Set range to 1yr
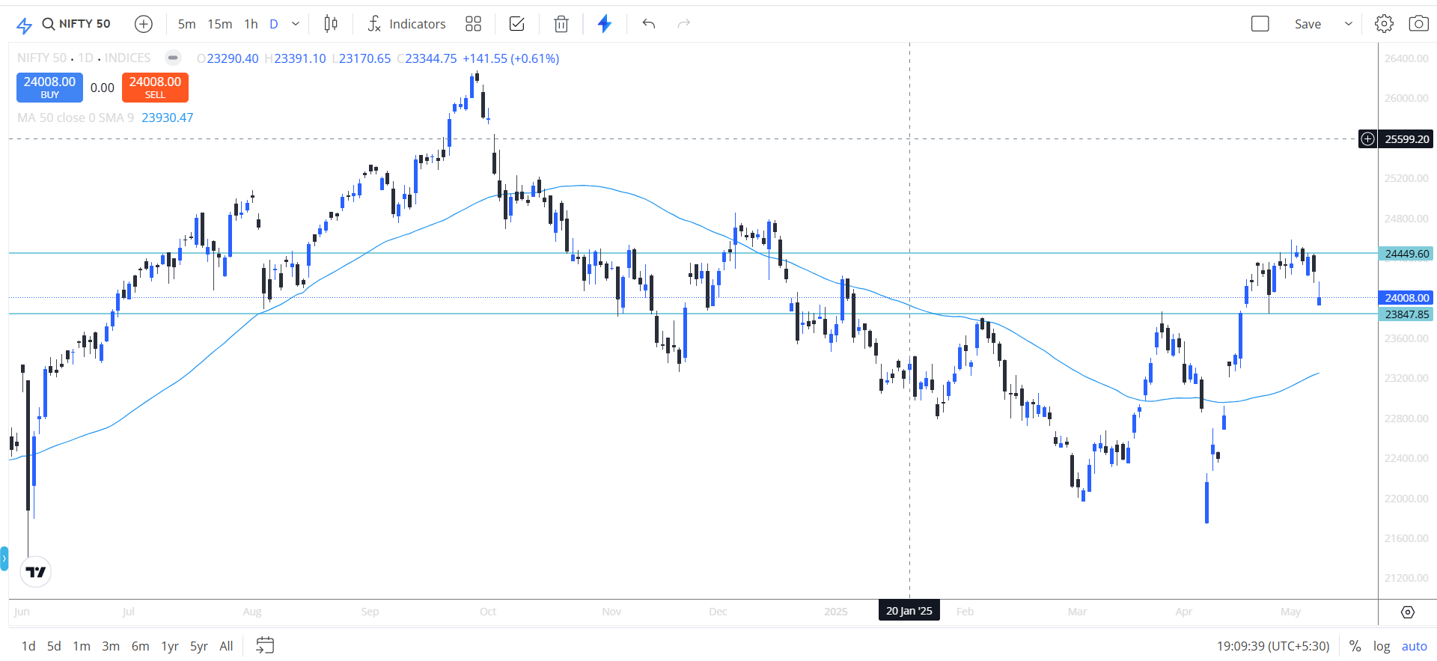The image size is (1437, 661). pos(170,646)
